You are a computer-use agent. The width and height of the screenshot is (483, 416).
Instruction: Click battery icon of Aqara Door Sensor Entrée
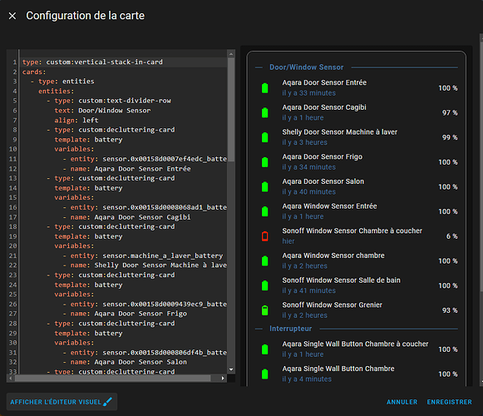click(265, 88)
